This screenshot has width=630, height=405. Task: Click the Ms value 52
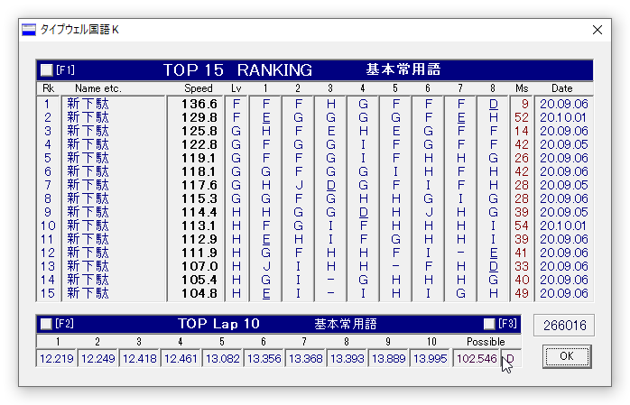pyautogui.click(x=522, y=117)
